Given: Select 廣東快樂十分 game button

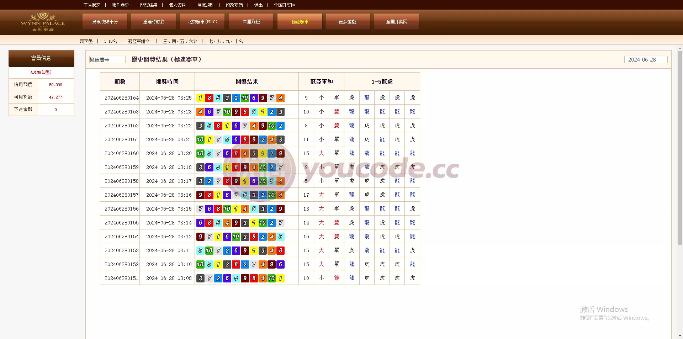Looking at the screenshot, I should click(x=105, y=22).
